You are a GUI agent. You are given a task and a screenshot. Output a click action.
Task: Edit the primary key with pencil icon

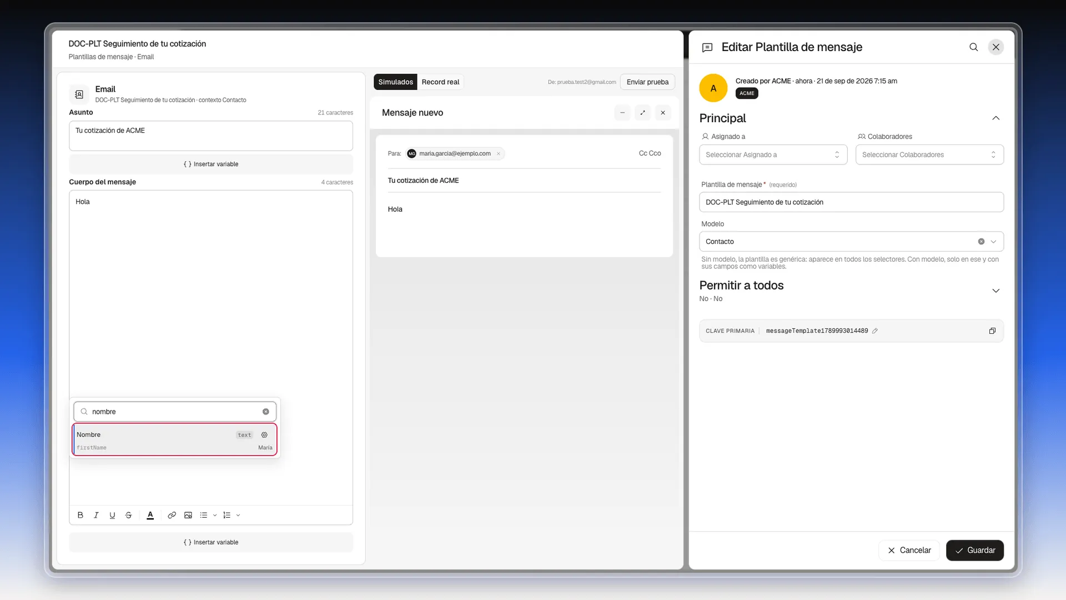click(875, 331)
